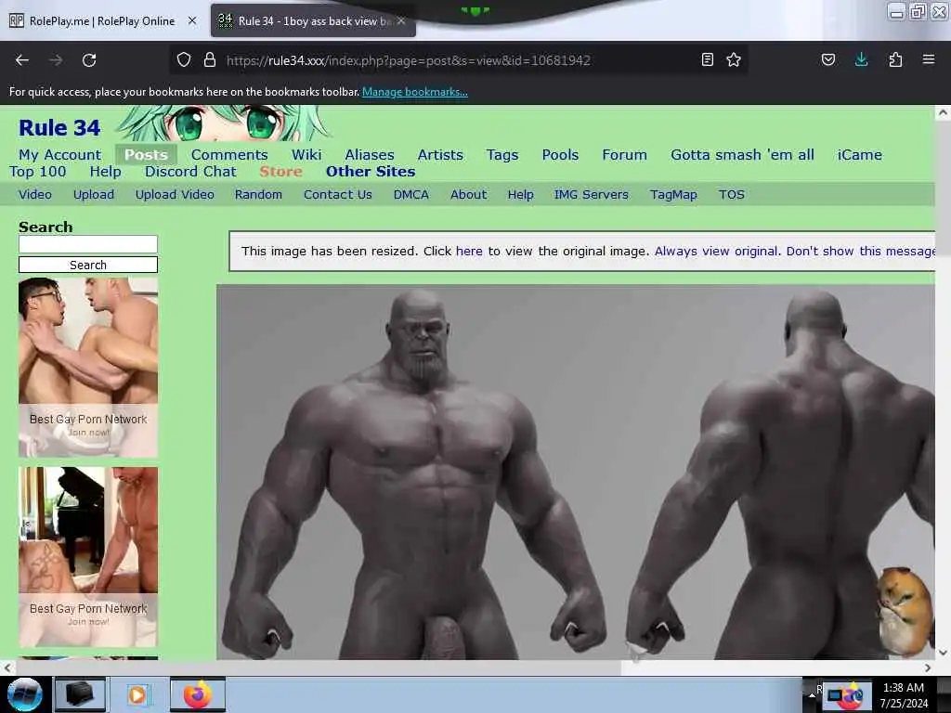Open the tracking protection shield icon
The width and height of the screenshot is (951, 713).
point(184,59)
